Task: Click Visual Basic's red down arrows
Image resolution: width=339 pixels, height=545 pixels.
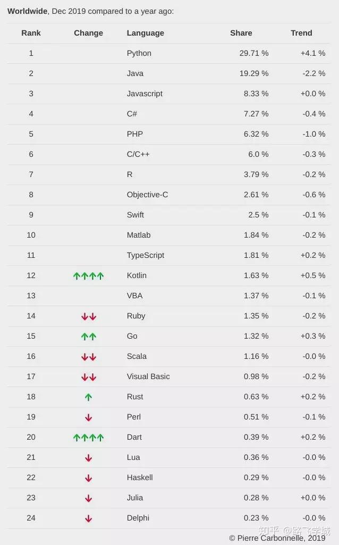Action: [x=88, y=377]
